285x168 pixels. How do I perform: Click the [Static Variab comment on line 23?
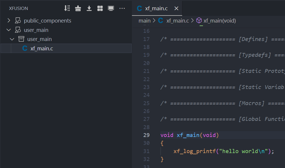coord(261,87)
